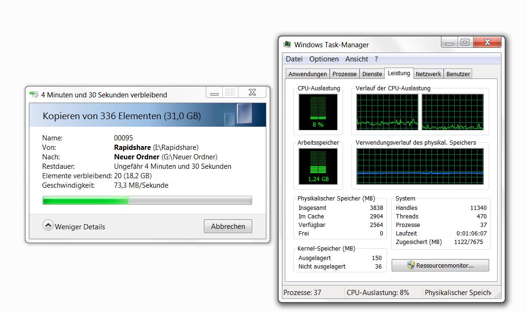Screen dimensions: 527x313
Task: Close the Windows Task-Manager window
Action: (x=487, y=42)
